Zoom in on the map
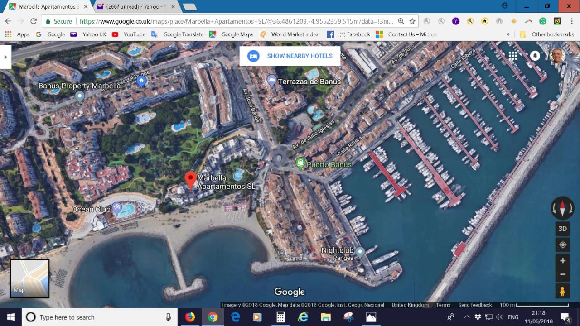 [x=563, y=261]
